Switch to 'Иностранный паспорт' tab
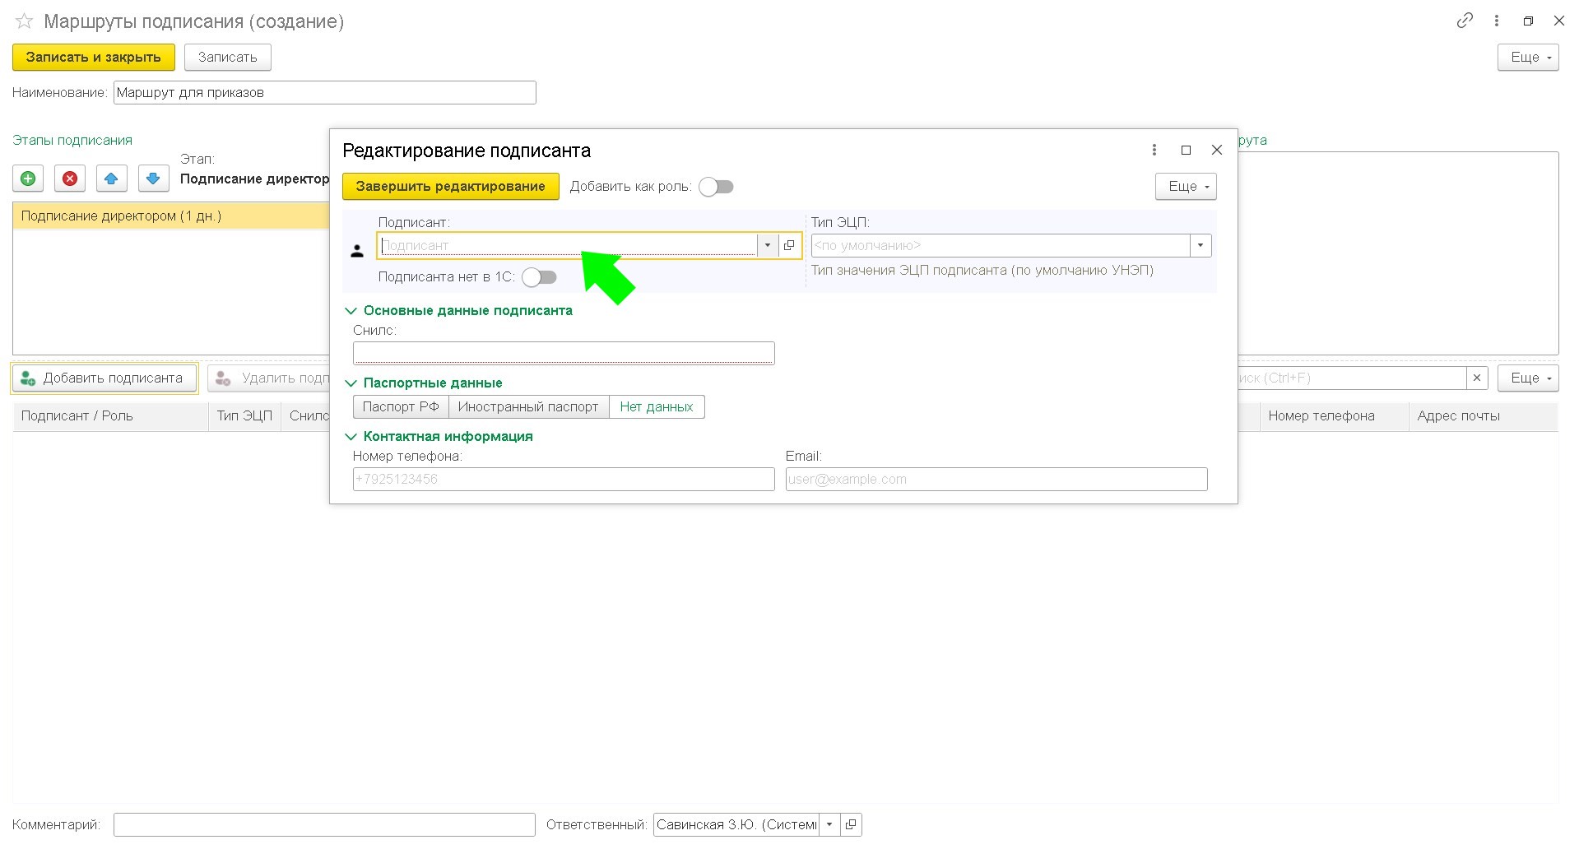Screen dimensions: 1579x849 coord(528,406)
